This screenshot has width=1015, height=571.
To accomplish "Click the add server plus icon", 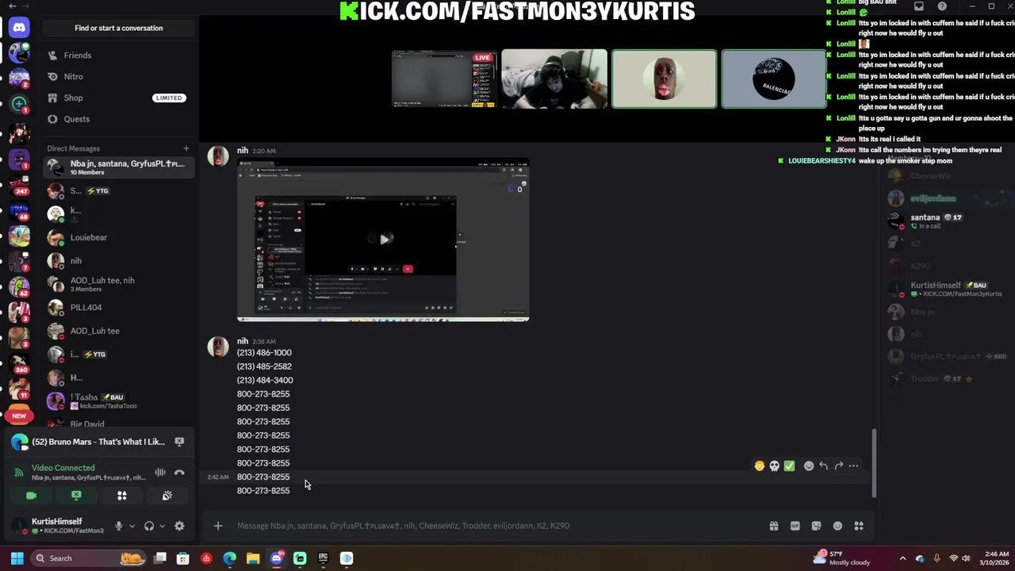I will coord(19,104).
